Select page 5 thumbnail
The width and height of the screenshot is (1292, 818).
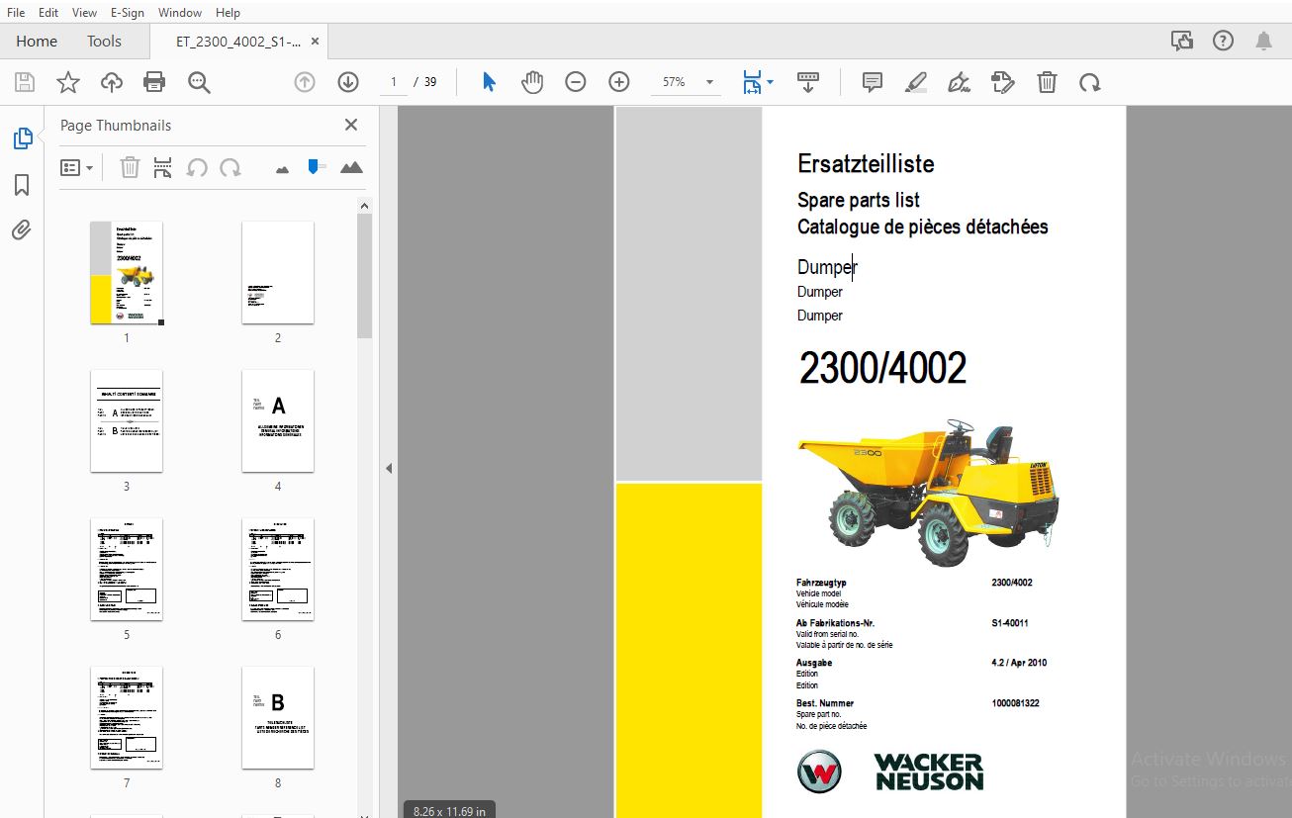[x=127, y=570]
